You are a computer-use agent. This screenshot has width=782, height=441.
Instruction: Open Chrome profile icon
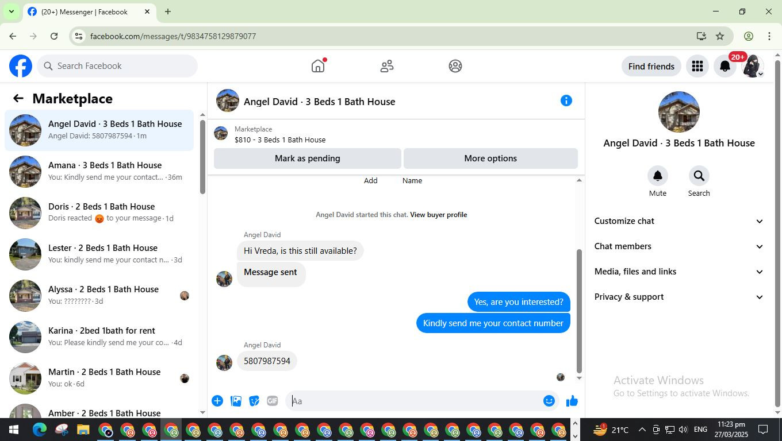tap(749, 36)
